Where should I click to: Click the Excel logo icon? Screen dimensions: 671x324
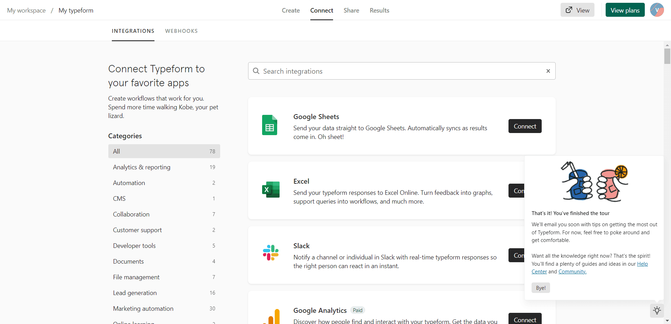(x=271, y=190)
